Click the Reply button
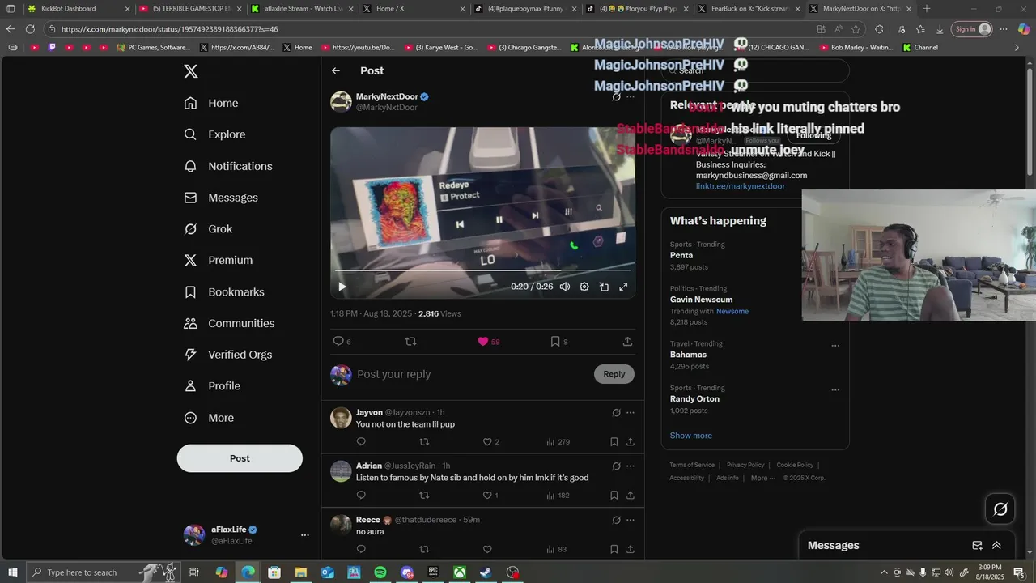1036x583 pixels. click(614, 374)
